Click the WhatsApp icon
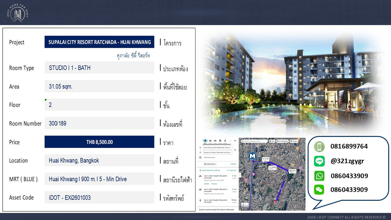The height and width of the screenshot is (220, 391). point(319,176)
